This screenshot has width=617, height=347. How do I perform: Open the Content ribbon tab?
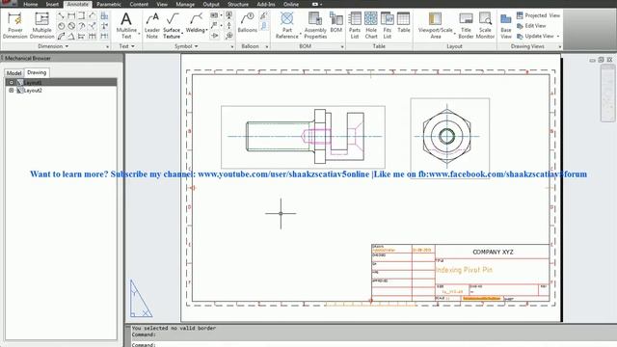pos(139,4)
